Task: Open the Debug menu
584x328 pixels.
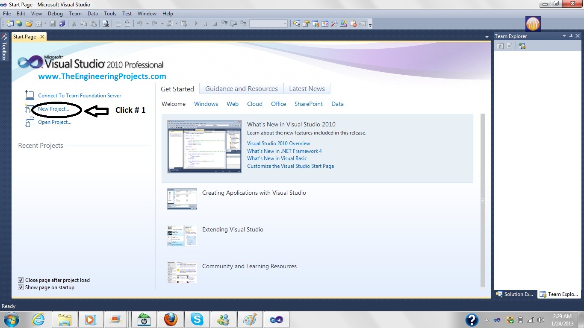Action: coord(55,14)
